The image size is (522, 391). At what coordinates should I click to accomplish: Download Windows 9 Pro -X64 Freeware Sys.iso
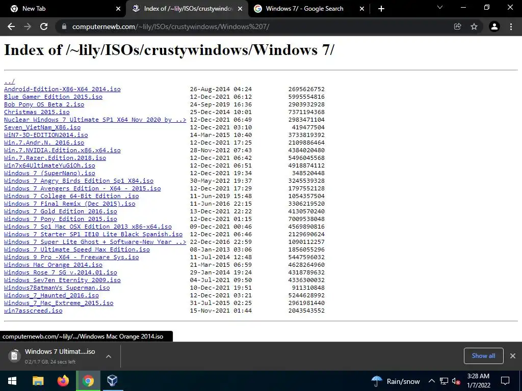71,257
